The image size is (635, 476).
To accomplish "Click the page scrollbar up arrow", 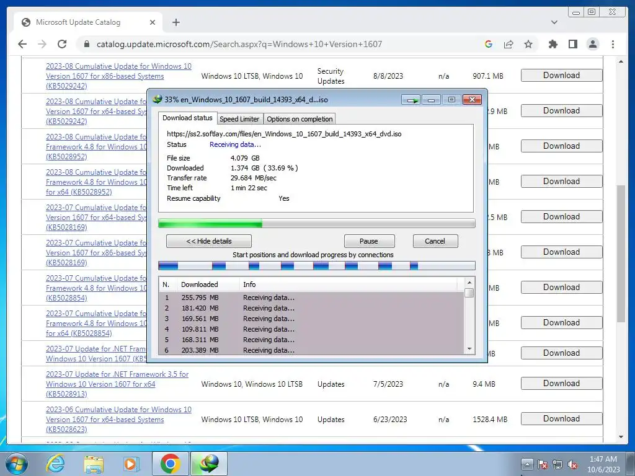I will (621, 62).
